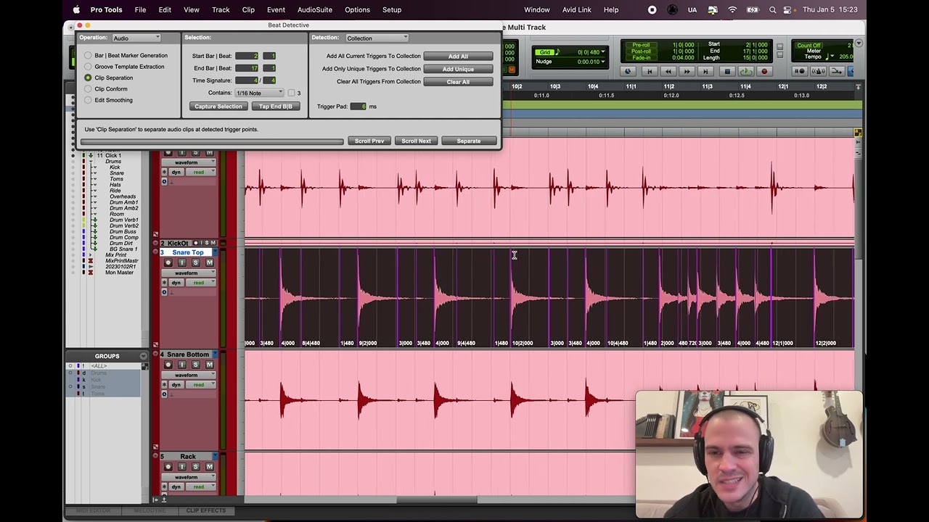The width and height of the screenshot is (929, 522).
Task: Select the Edit Smoothing option
Action: [88, 100]
